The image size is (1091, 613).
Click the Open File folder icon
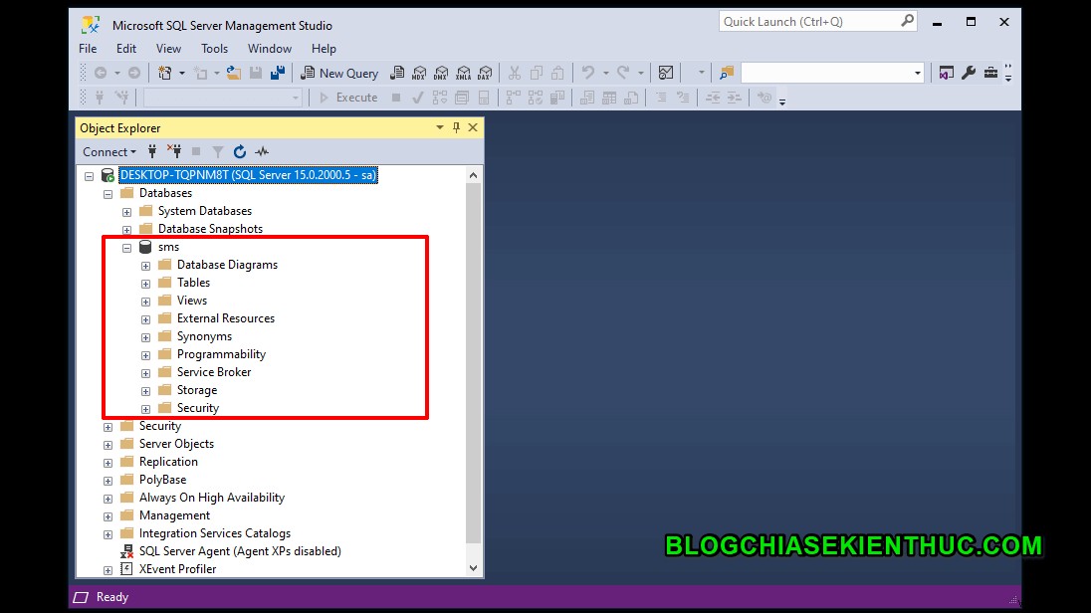tap(234, 73)
